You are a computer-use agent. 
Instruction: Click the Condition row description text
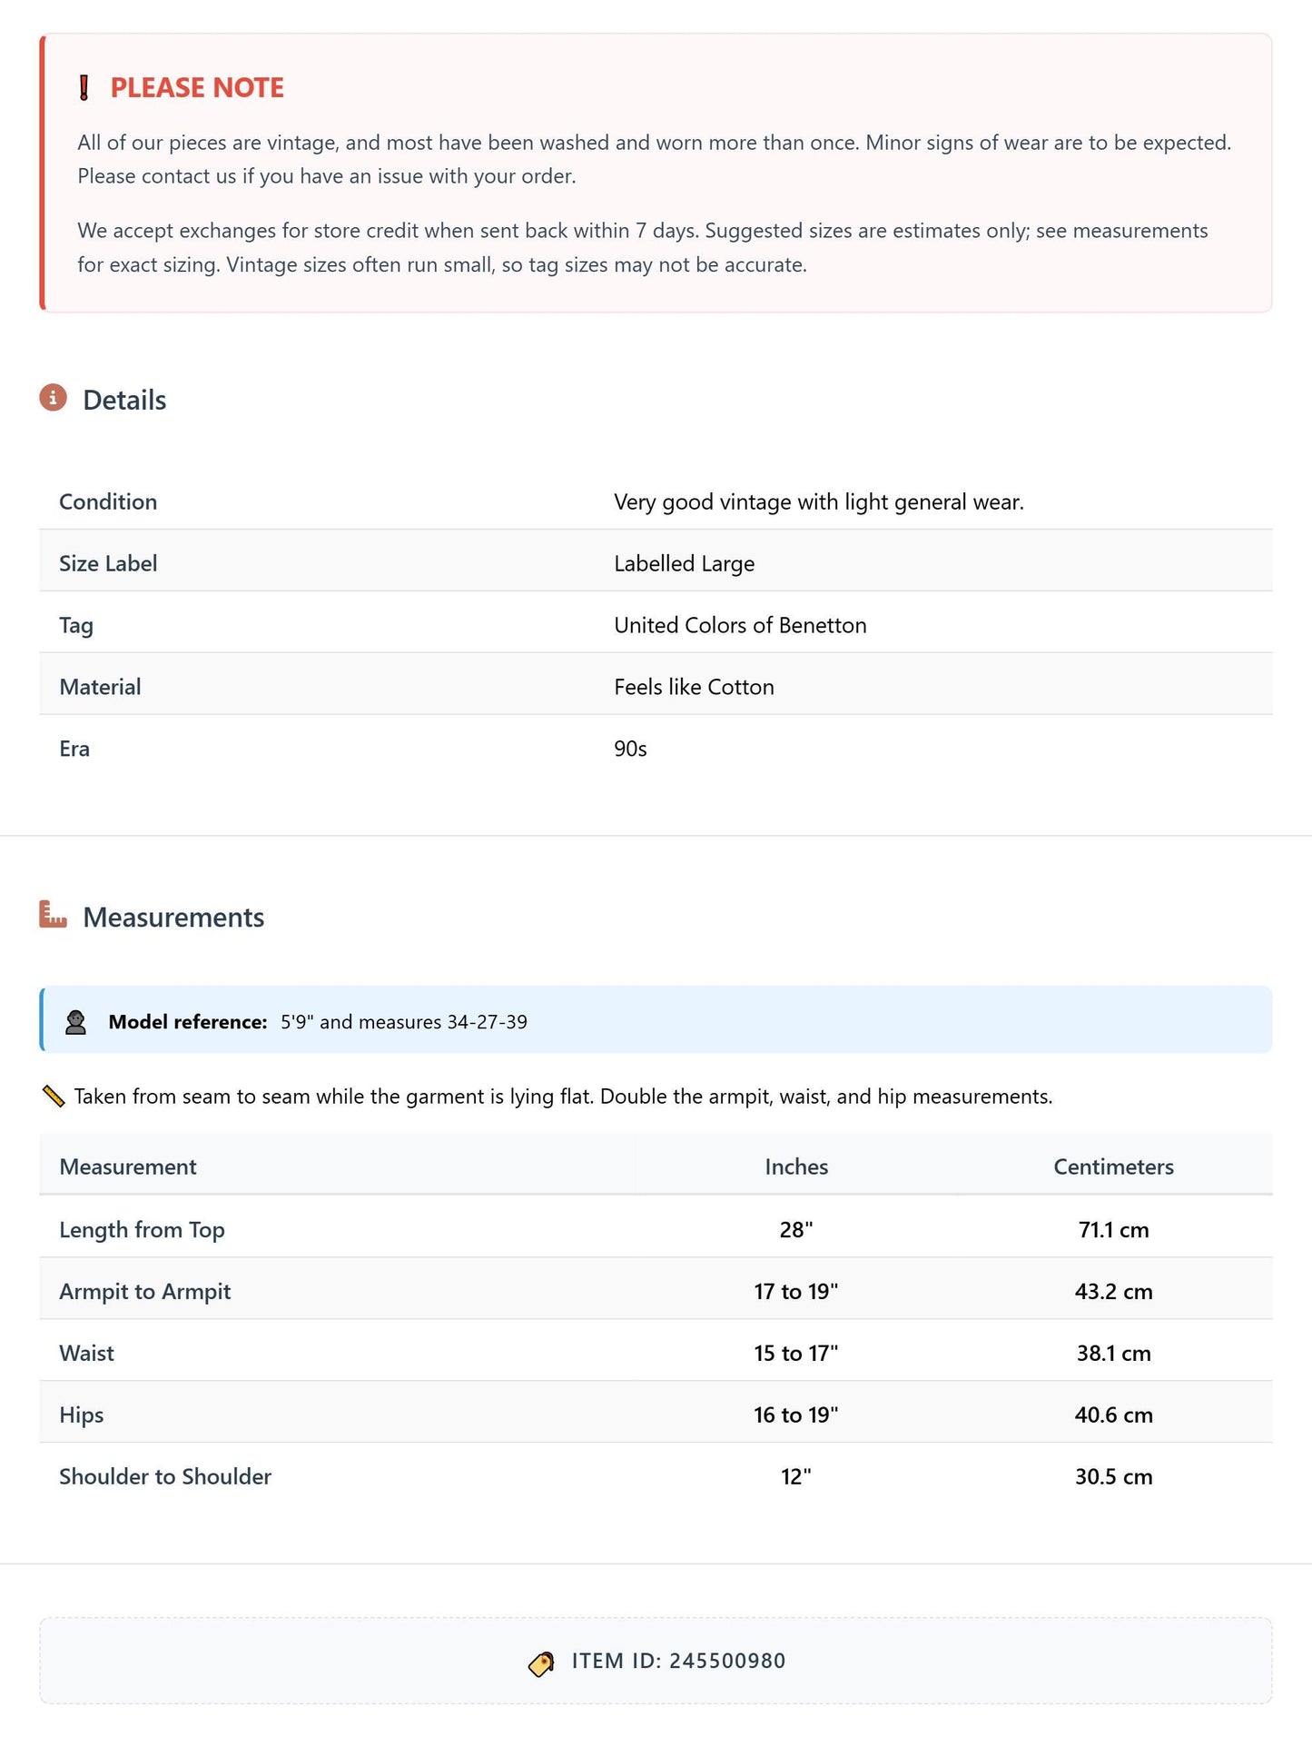[819, 501]
